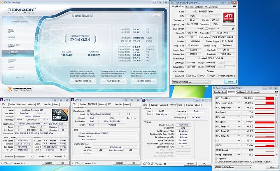The width and height of the screenshot is (280, 171).
Task: Click the GPU-Z Name field ASUS EAH6850 Series
Action: pos(203,12)
